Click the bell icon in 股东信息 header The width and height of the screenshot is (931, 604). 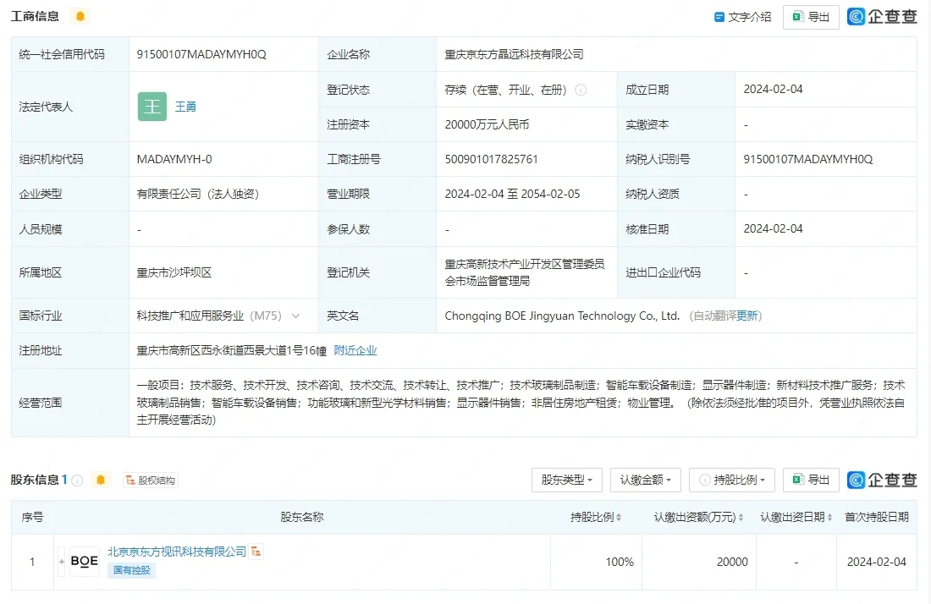pos(101,480)
